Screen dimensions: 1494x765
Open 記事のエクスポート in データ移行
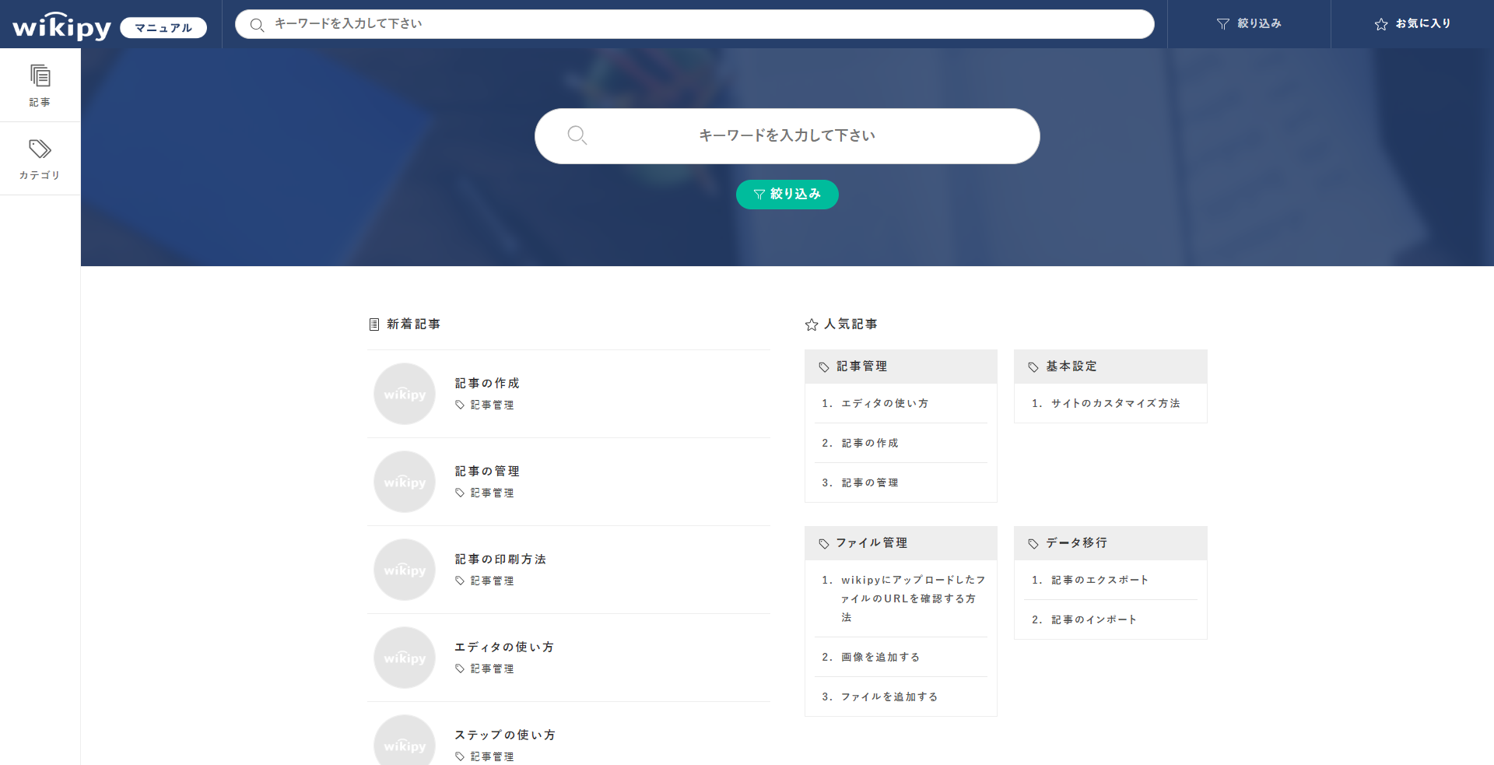(x=1099, y=580)
